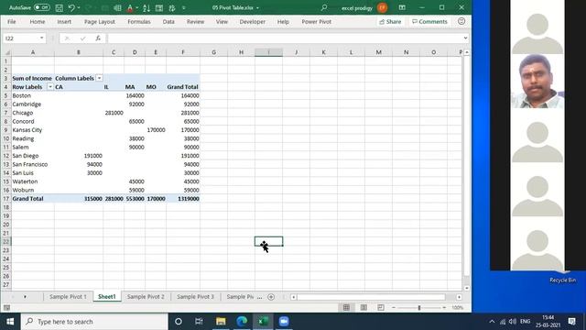Click the horizontal scrollbar right arrow
Image resolution: width=586 pixels, height=330 pixels.
(x=459, y=297)
